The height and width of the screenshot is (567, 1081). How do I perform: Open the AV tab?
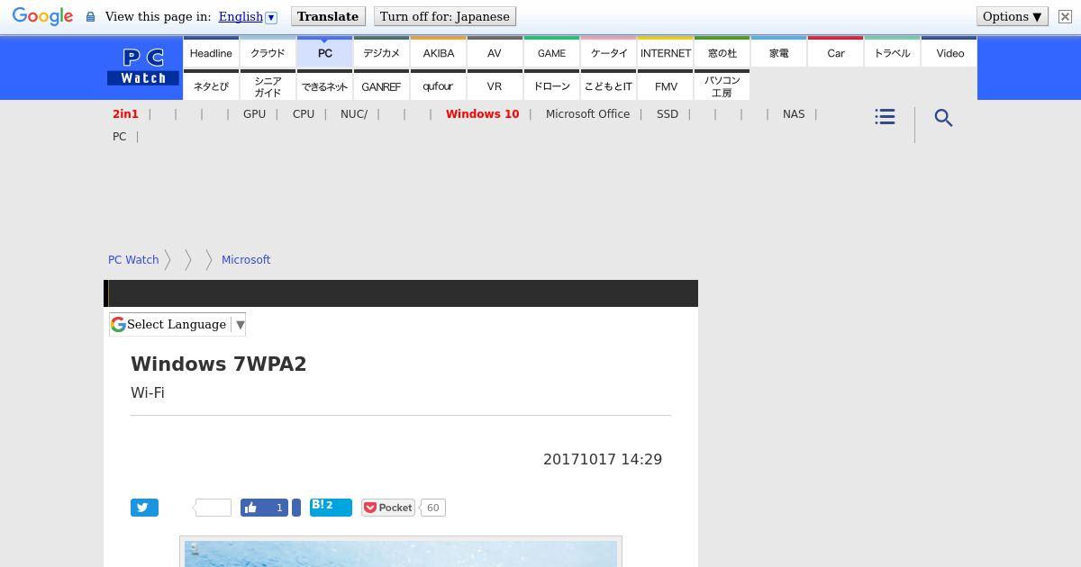(495, 52)
